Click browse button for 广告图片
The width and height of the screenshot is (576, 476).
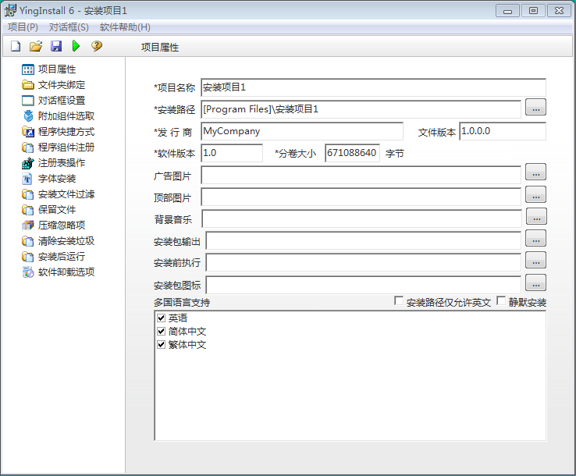click(535, 172)
